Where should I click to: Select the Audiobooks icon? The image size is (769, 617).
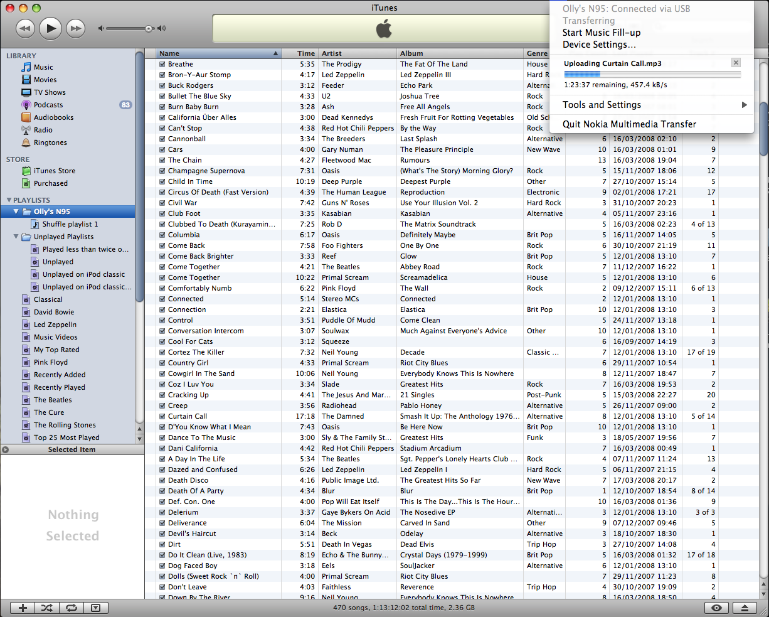[x=26, y=117]
